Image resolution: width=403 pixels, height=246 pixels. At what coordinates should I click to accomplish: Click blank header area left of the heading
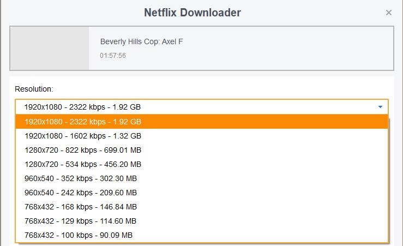[x=65, y=13]
